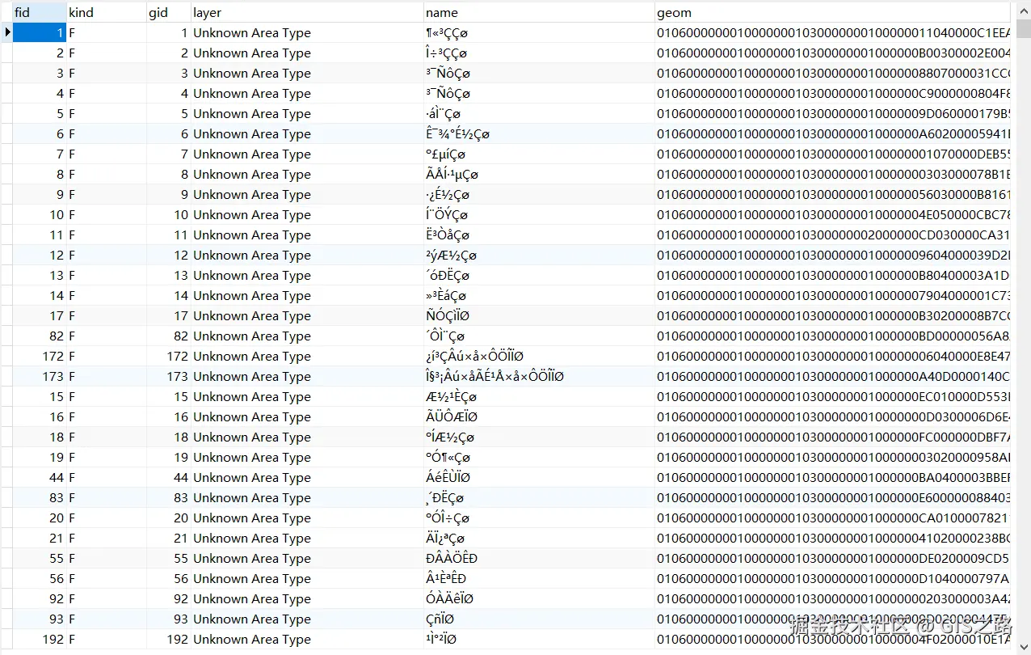
Task: Select the geom cell in row fid 15
Action: [832, 396]
